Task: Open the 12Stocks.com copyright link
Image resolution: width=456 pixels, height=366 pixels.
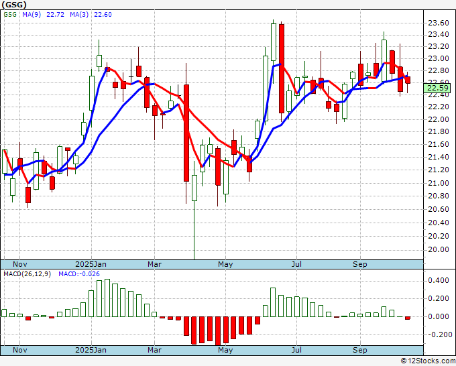Action: [428, 361]
